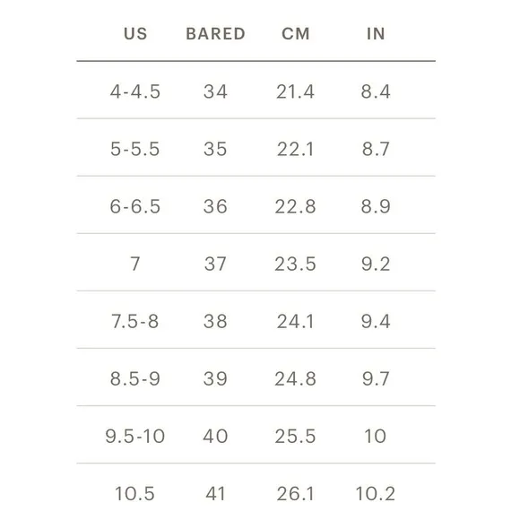Viewport: 520px width, 520px height.
Task: Click the 9.7 inches value
Action: [x=376, y=378]
